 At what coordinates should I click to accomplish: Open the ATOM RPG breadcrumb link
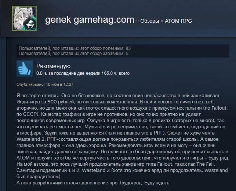coord(178,21)
